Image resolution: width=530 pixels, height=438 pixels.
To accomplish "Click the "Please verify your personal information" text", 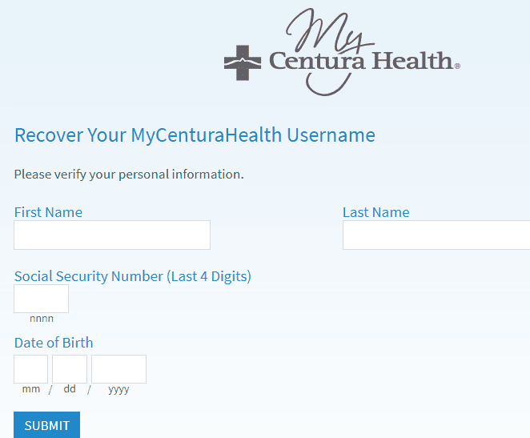I will pyautogui.click(x=129, y=175).
